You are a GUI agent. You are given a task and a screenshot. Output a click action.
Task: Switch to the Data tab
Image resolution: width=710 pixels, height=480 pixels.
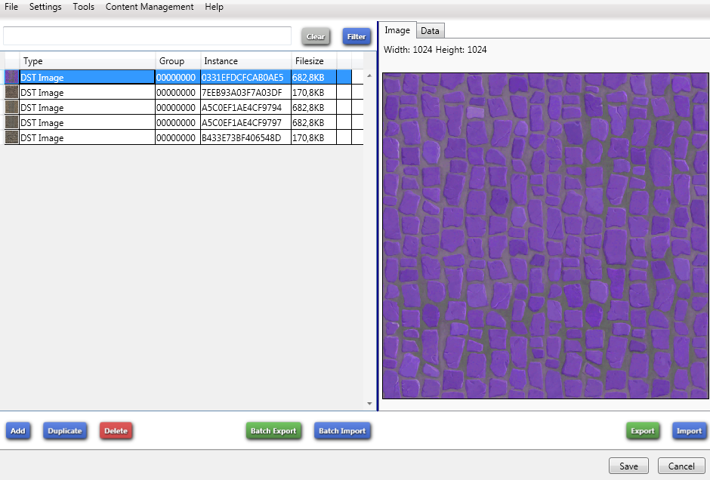tap(430, 31)
